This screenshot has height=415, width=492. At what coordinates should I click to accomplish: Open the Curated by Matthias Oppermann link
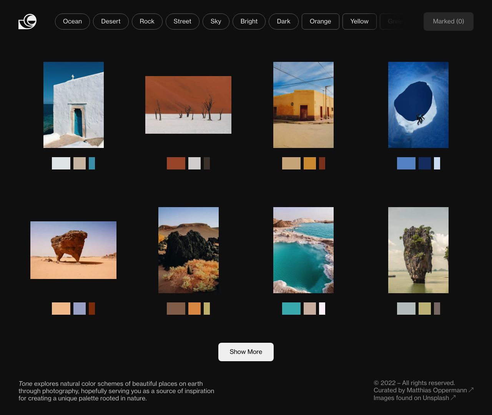[x=423, y=390]
